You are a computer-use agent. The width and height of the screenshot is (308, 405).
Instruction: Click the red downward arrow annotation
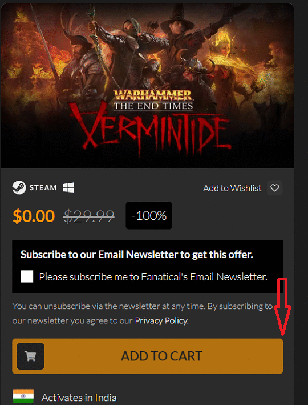[283, 307]
